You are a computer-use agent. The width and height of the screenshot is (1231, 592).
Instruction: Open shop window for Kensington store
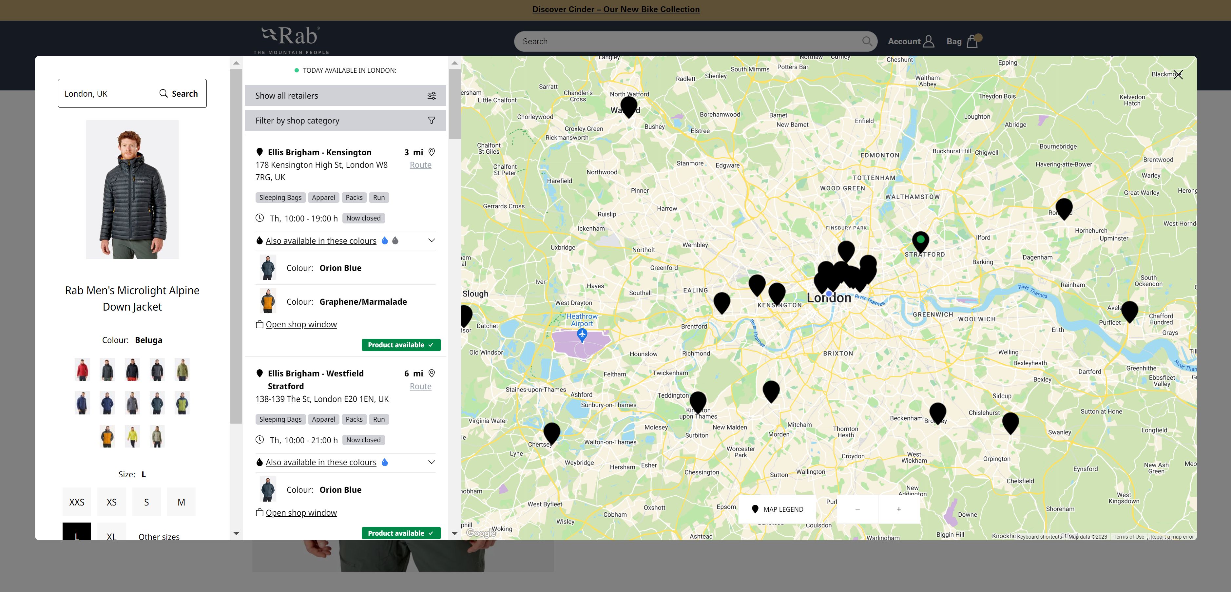[x=301, y=324]
